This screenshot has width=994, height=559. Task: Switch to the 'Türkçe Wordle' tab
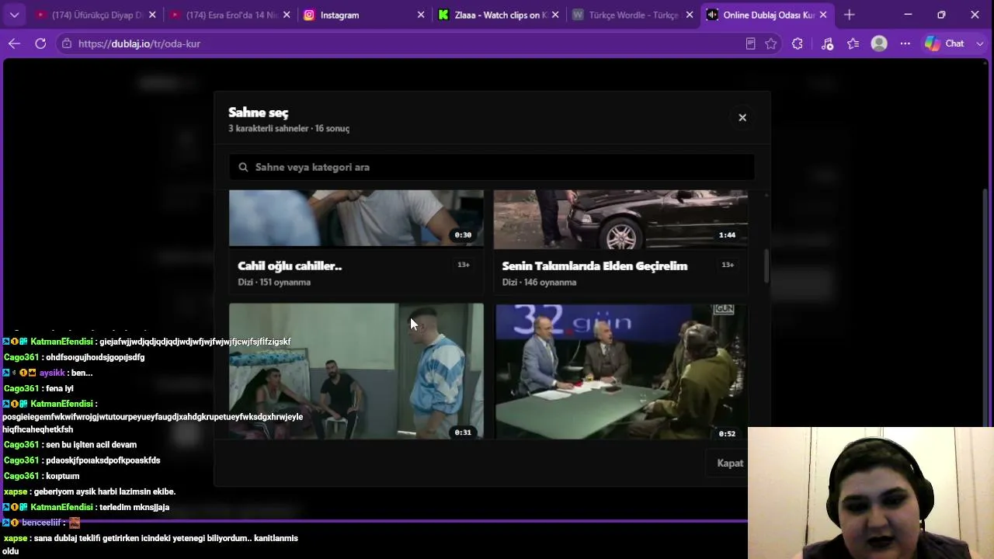pyautogui.click(x=633, y=15)
